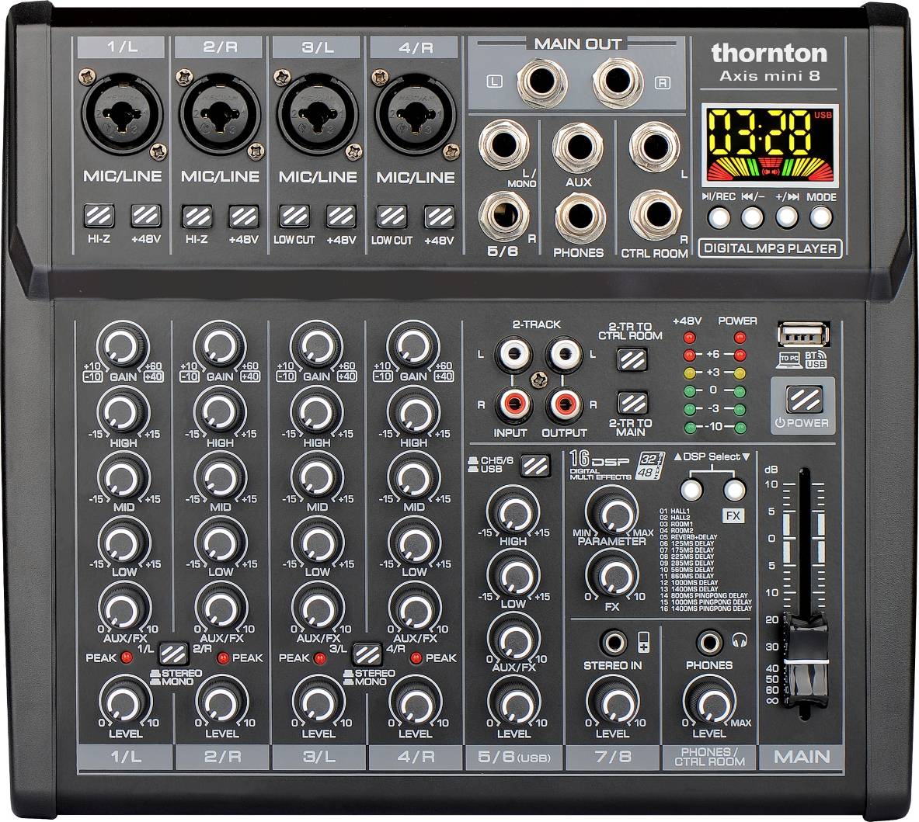Click the PEAK LED on channel 1/L

(126, 657)
